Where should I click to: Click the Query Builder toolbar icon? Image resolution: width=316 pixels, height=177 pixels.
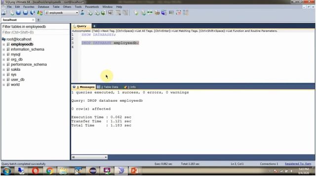point(179,13)
